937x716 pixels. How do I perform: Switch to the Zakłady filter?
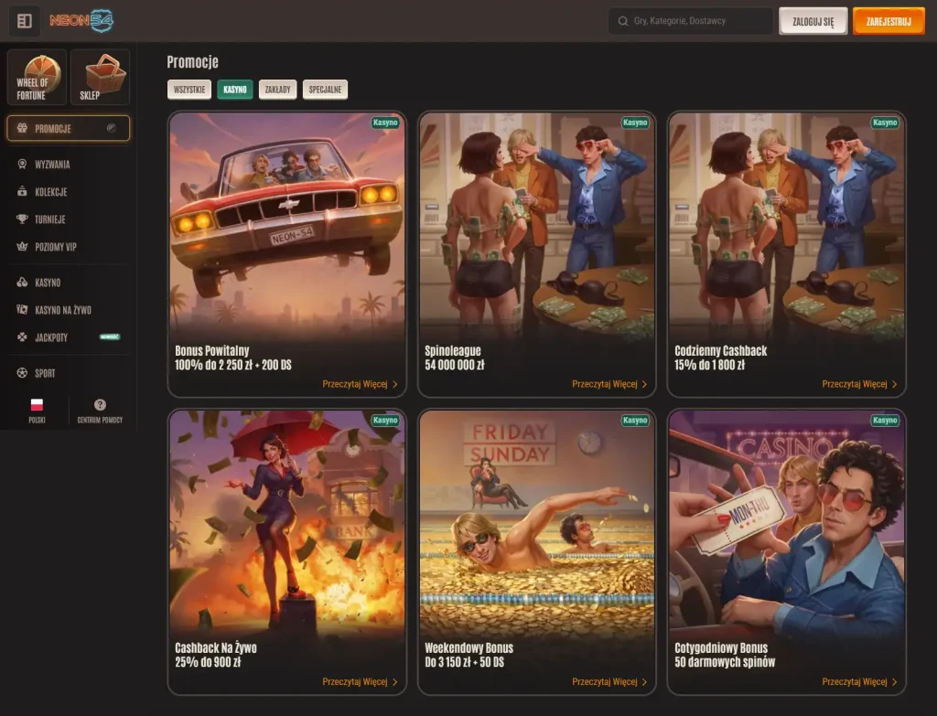coord(277,90)
